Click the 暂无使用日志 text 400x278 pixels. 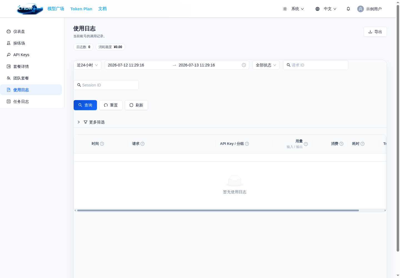click(235, 192)
